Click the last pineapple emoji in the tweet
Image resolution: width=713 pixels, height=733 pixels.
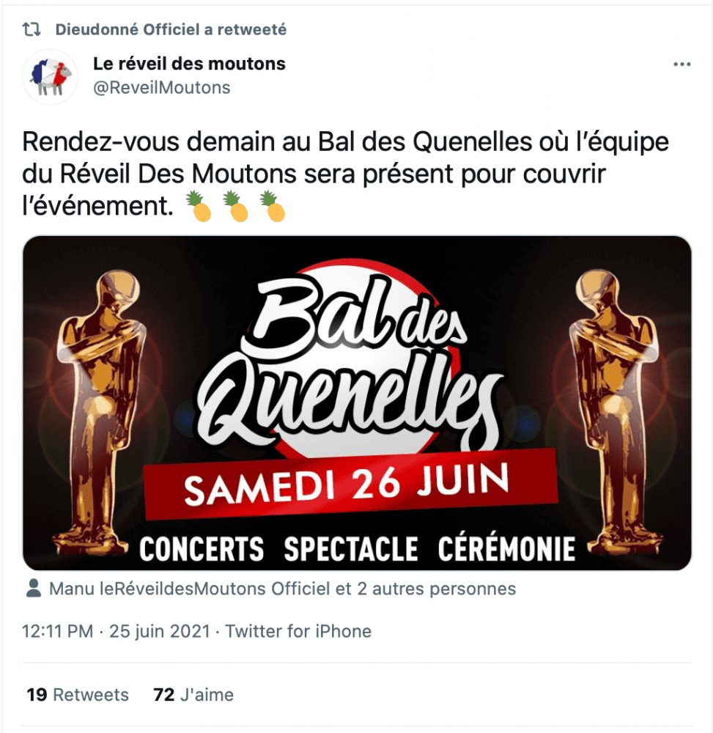click(x=273, y=206)
